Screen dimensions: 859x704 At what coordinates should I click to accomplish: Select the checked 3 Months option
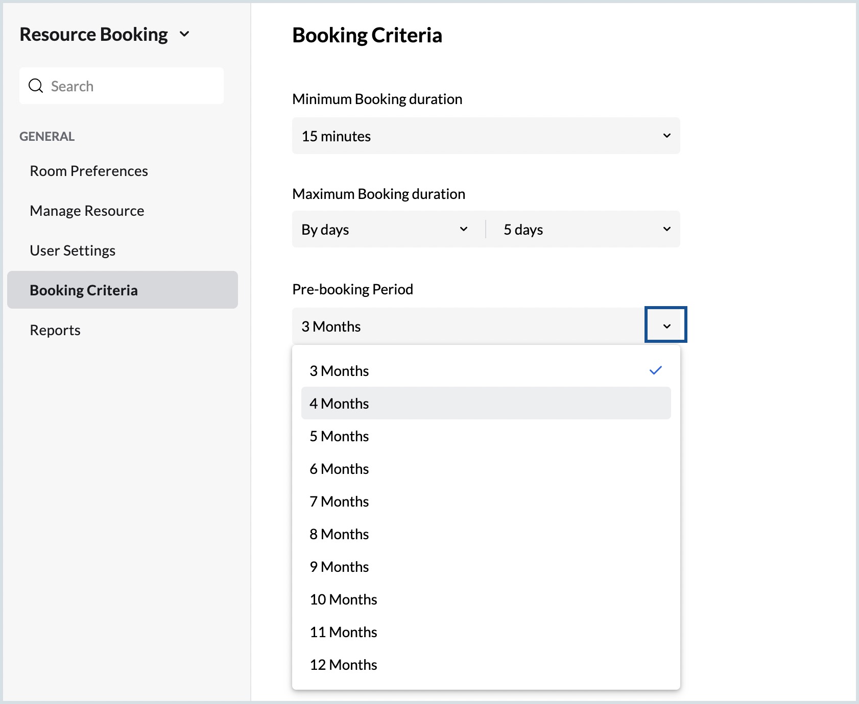click(339, 371)
